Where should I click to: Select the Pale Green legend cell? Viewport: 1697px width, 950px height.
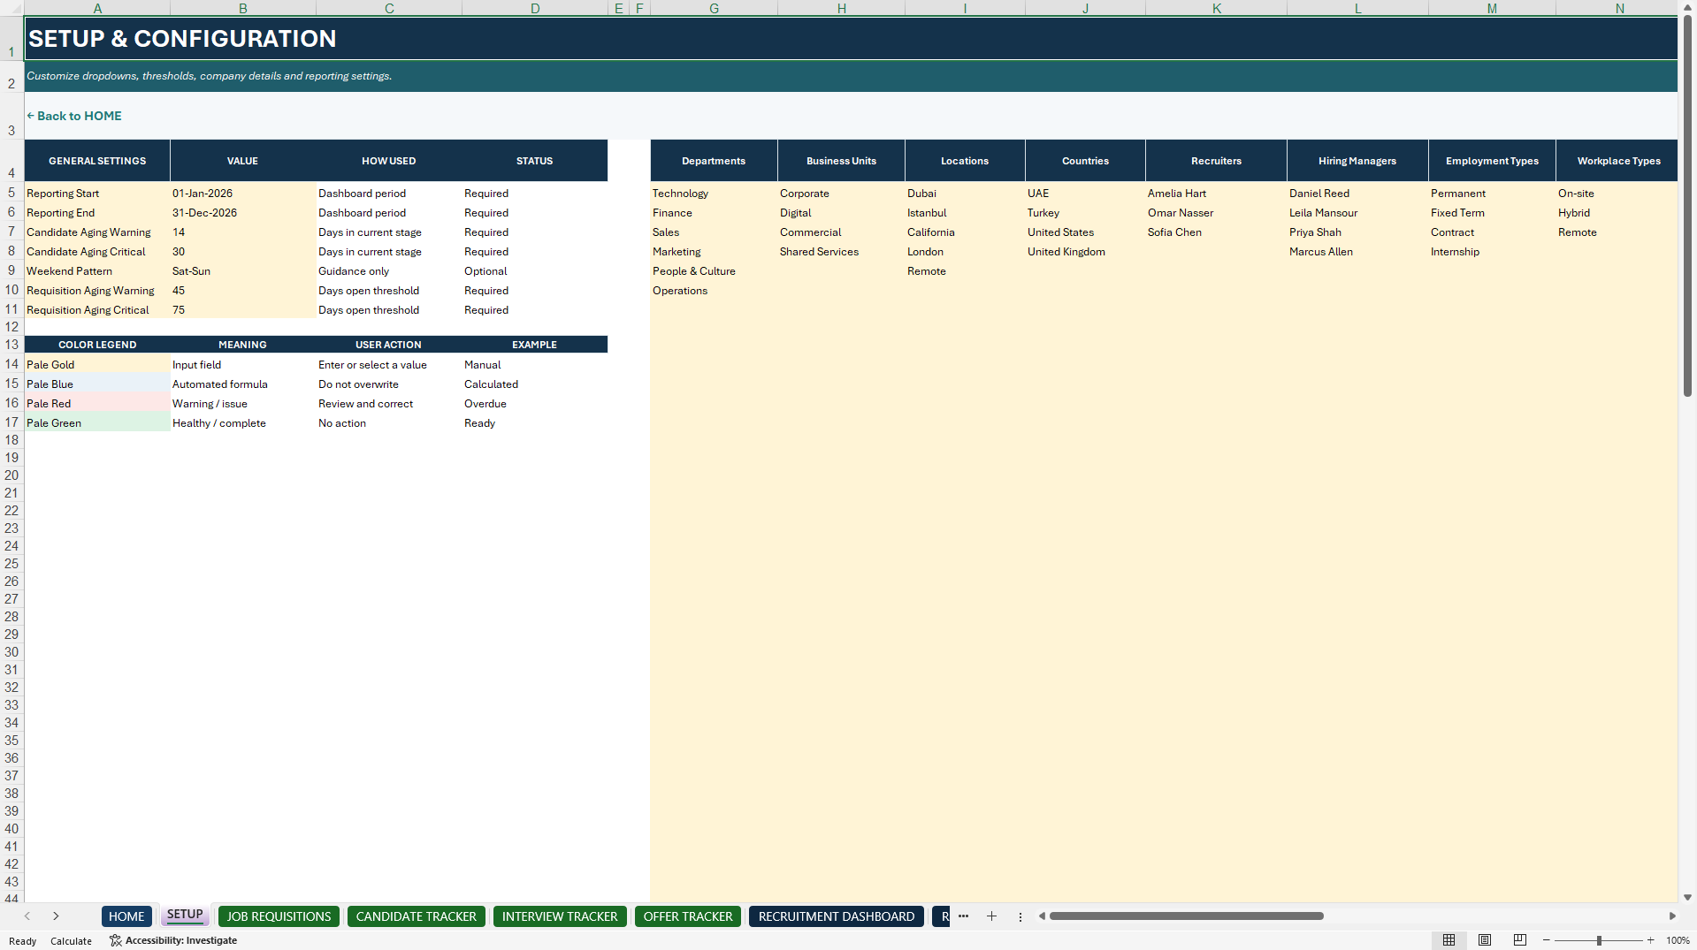pyautogui.click(x=97, y=423)
